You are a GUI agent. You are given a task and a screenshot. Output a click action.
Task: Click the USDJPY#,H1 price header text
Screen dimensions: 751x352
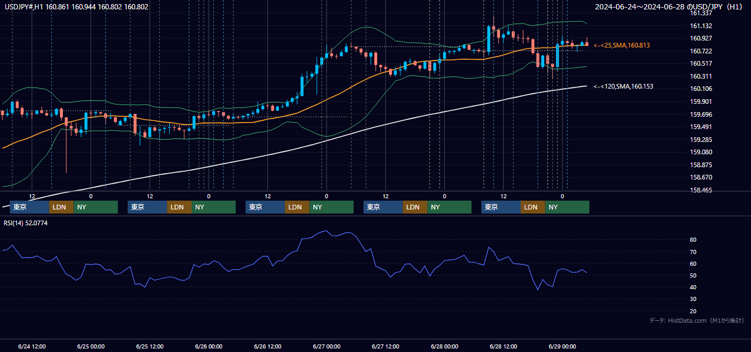[76, 7]
